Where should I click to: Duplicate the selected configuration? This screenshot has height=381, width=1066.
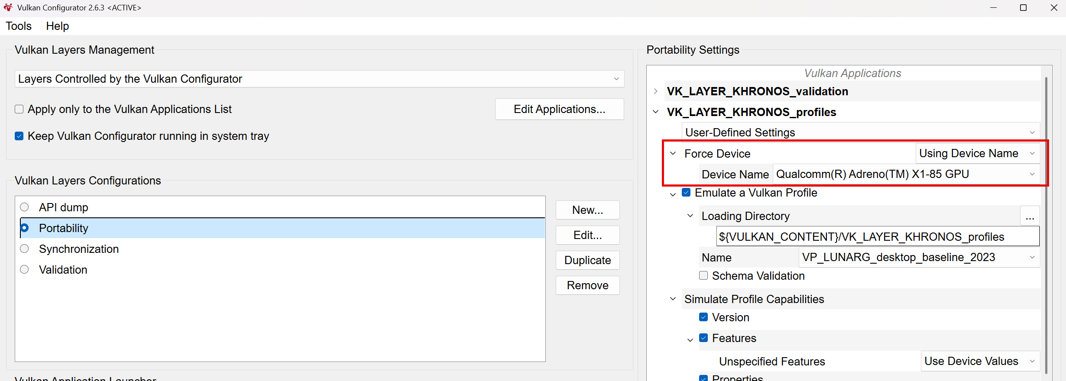tap(587, 260)
